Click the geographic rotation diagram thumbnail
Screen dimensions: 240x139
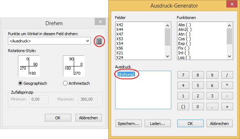click(29, 66)
